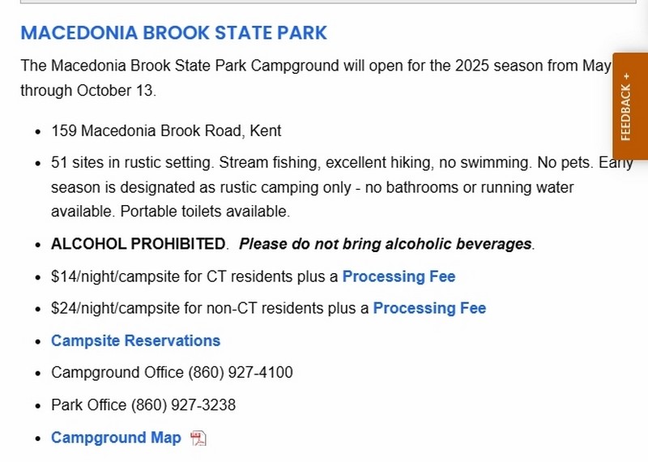
Task: Click the Portable toilets available text
Action: [210, 212]
